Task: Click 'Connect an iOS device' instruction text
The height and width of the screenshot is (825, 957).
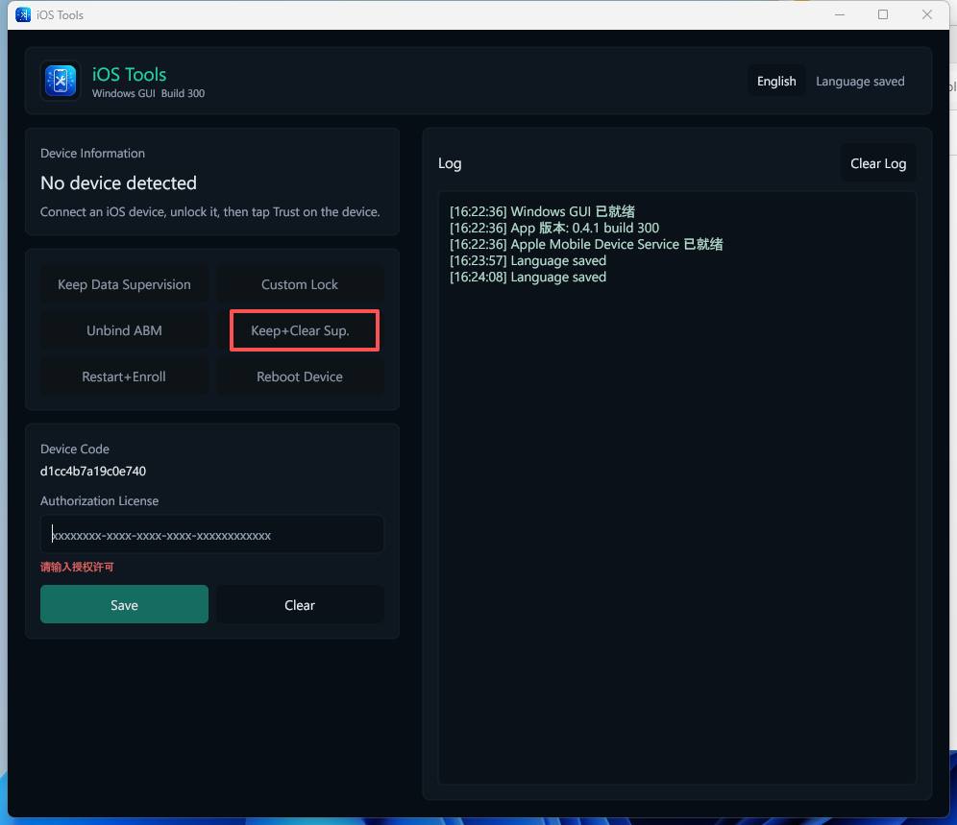Action: click(x=210, y=211)
